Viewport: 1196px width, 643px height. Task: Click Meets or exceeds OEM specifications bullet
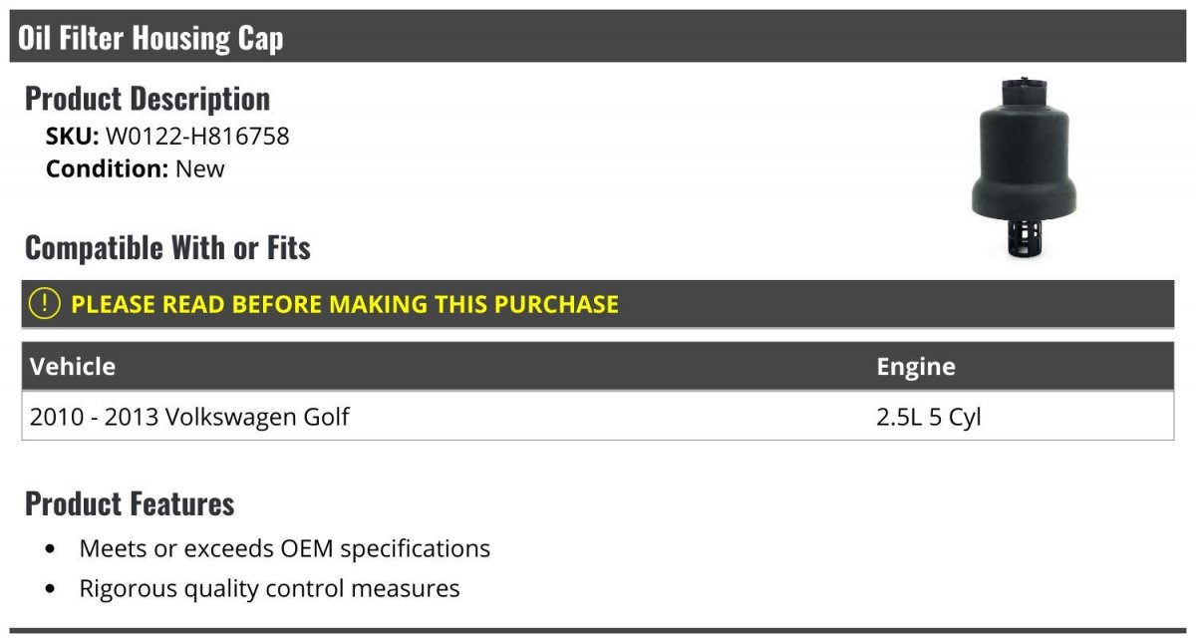pos(285,548)
